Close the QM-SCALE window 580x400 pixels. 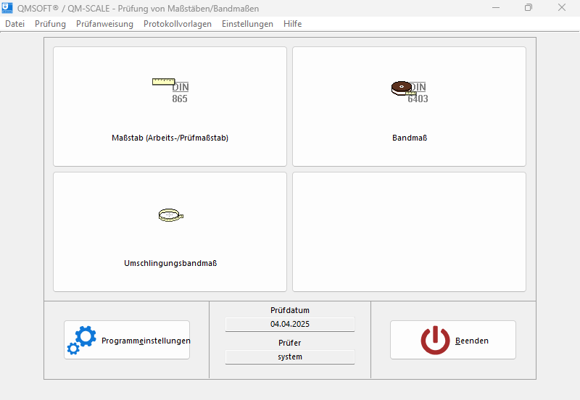coord(561,8)
